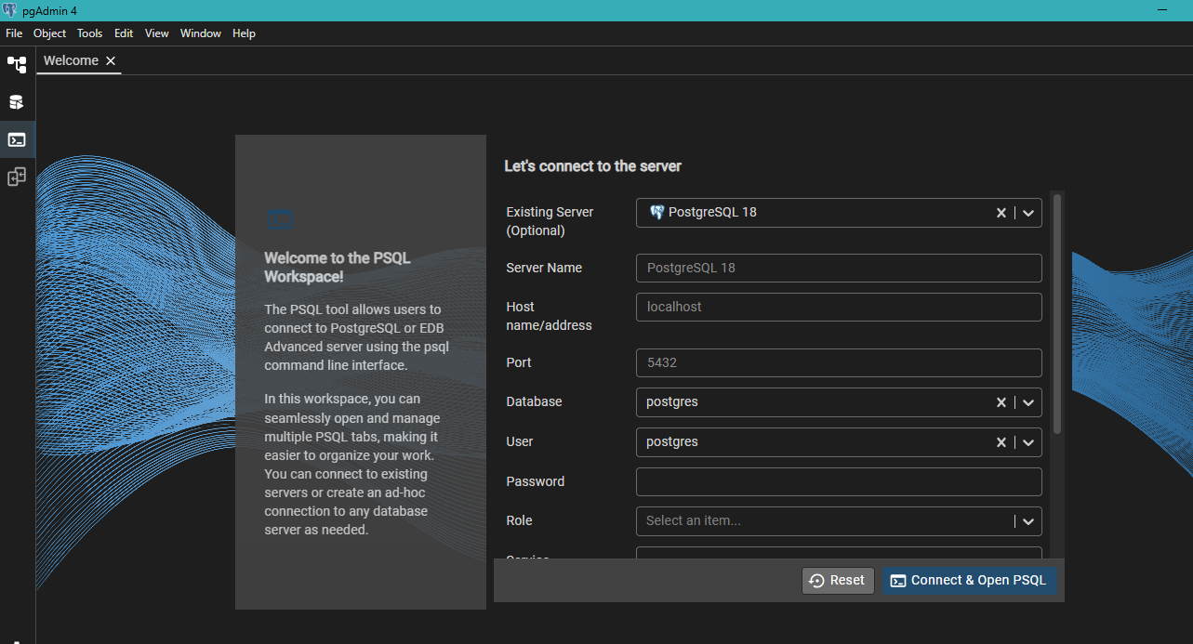1193x644 pixels.
Task: Open the Schema Diff workspace icon
Action: (17, 177)
